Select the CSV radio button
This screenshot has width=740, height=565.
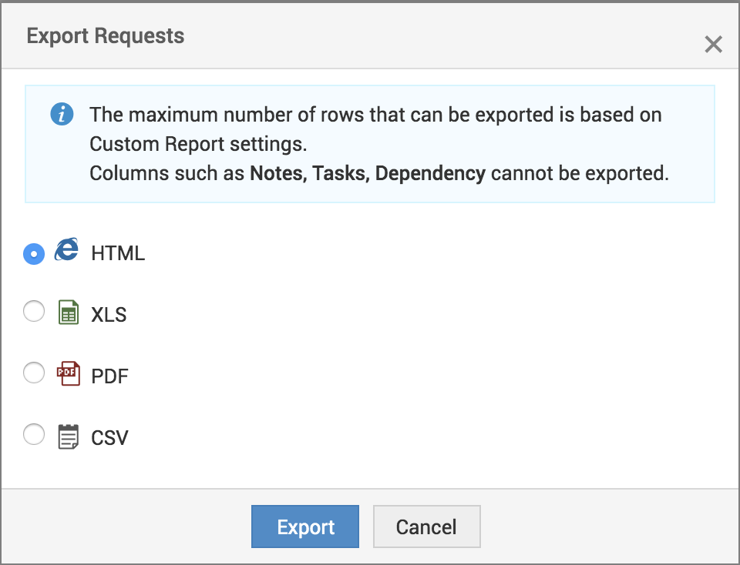tap(34, 434)
